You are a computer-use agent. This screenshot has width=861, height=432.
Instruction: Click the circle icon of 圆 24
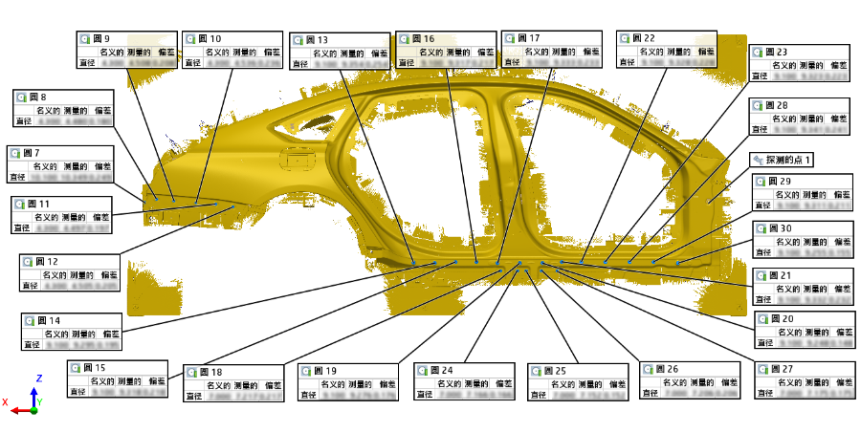[x=421, y=370]
